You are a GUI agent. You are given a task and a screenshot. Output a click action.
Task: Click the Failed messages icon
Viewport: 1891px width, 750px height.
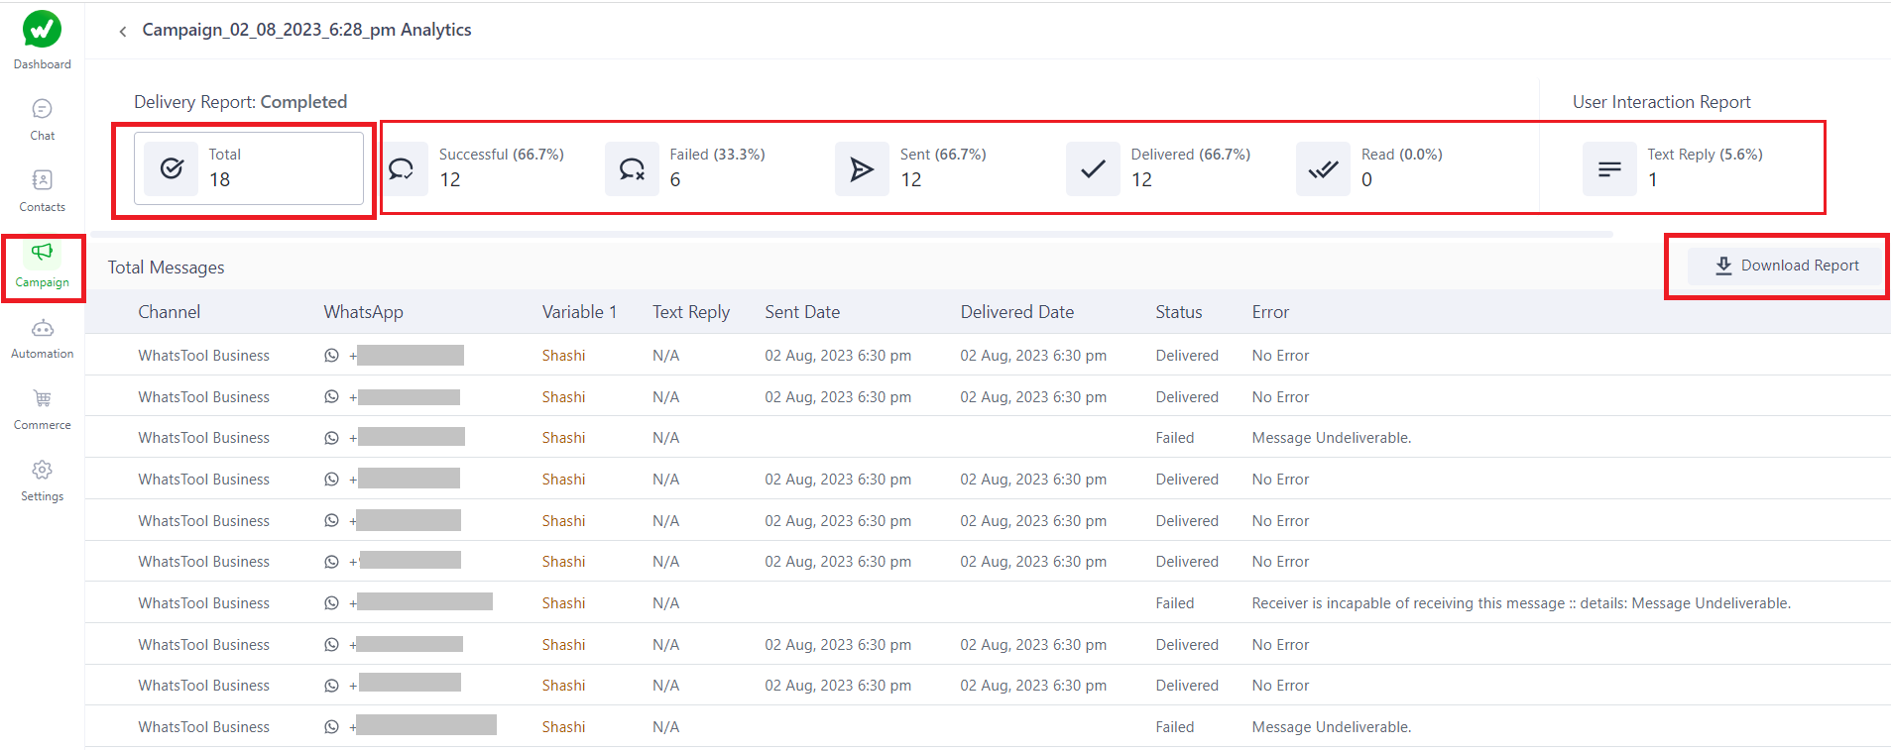pyautogui.click(x=632, y=168)
